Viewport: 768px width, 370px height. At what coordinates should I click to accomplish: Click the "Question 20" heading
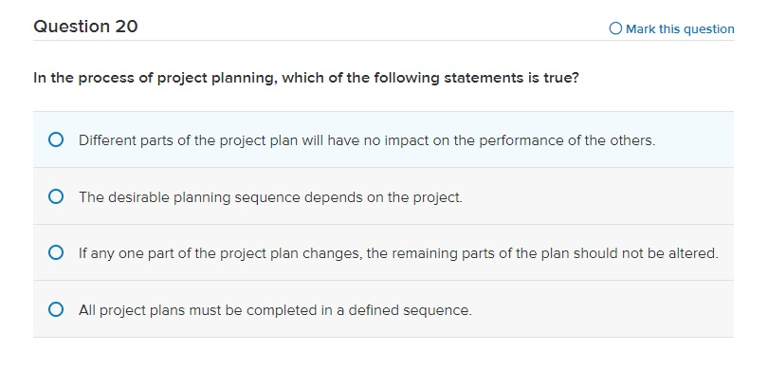[x=85, y=26]
